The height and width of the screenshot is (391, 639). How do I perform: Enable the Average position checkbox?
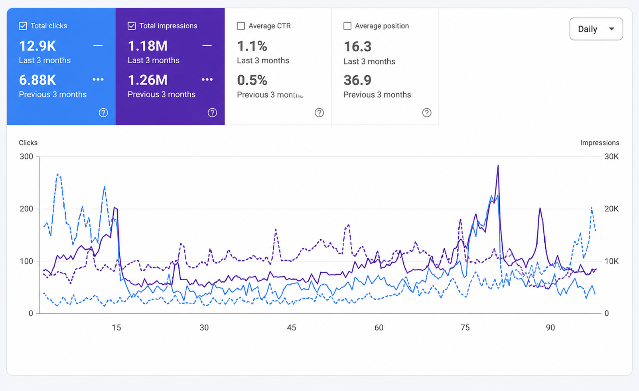coord(347,26)
